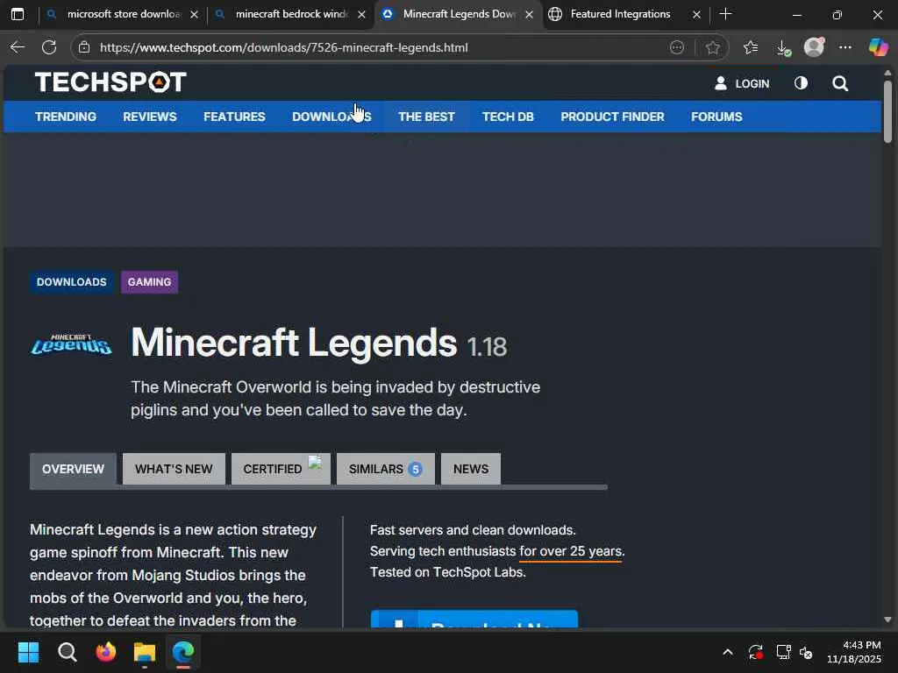Open the favorites list icon

751,47
